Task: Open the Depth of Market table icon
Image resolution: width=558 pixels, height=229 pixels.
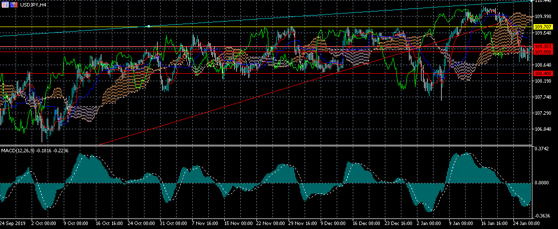Action: 5,6
